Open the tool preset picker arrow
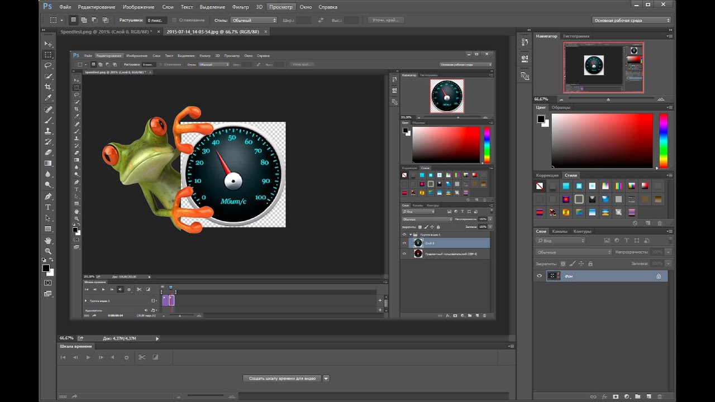This screenshot has height=402, width=715. (61, 20)
